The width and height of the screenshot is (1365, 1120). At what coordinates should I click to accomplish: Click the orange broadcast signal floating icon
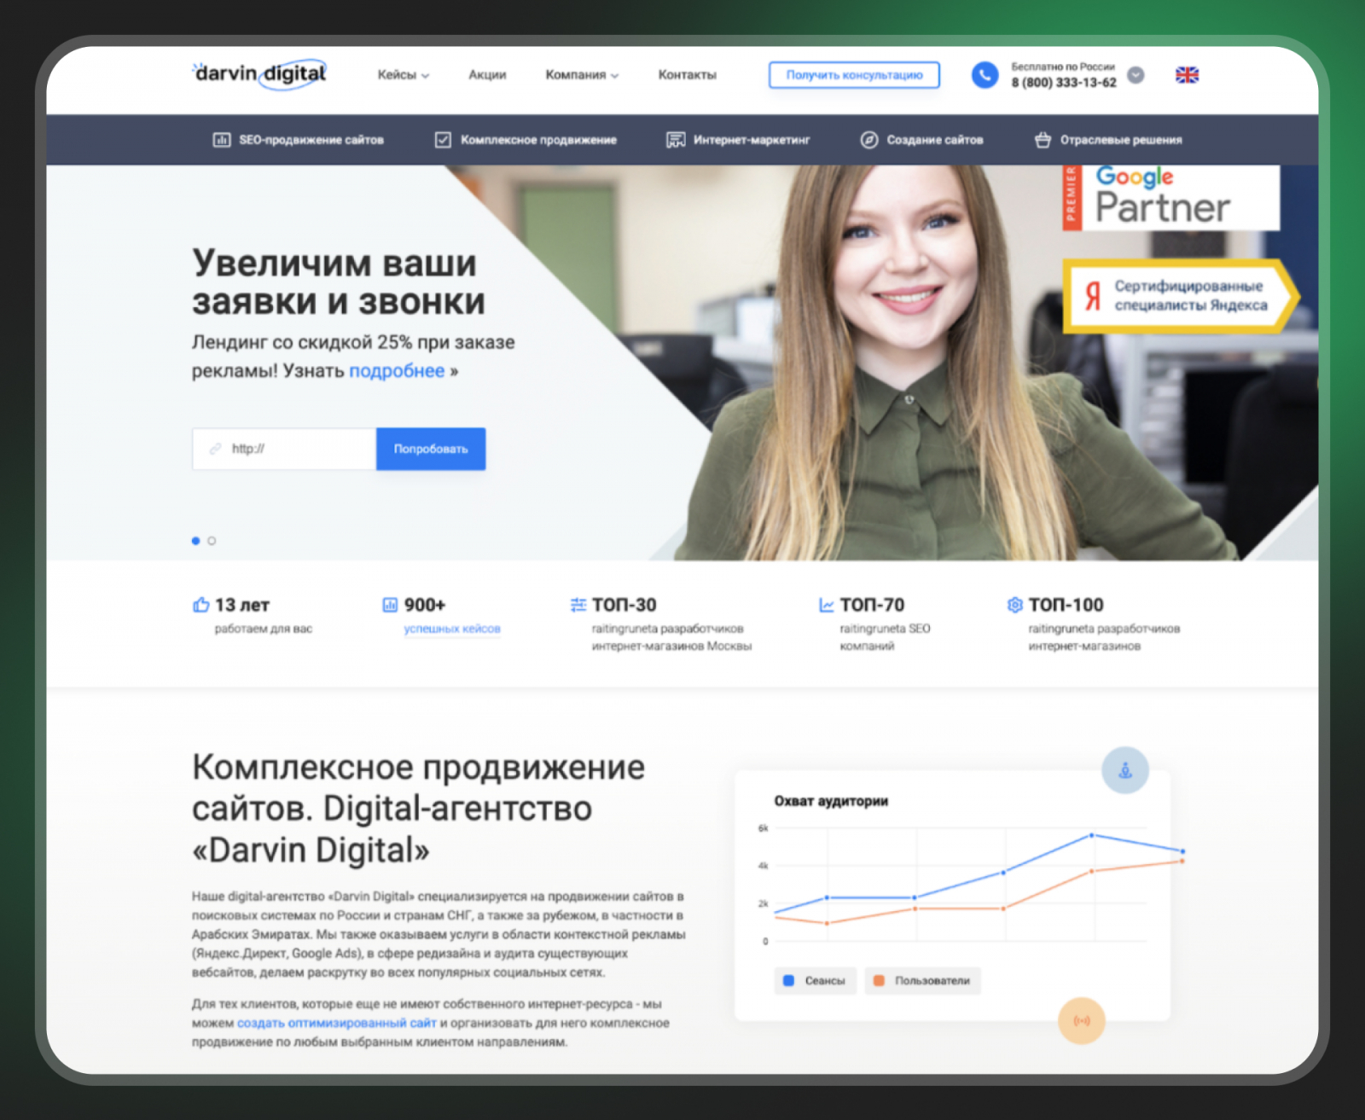[1082, 1020]
